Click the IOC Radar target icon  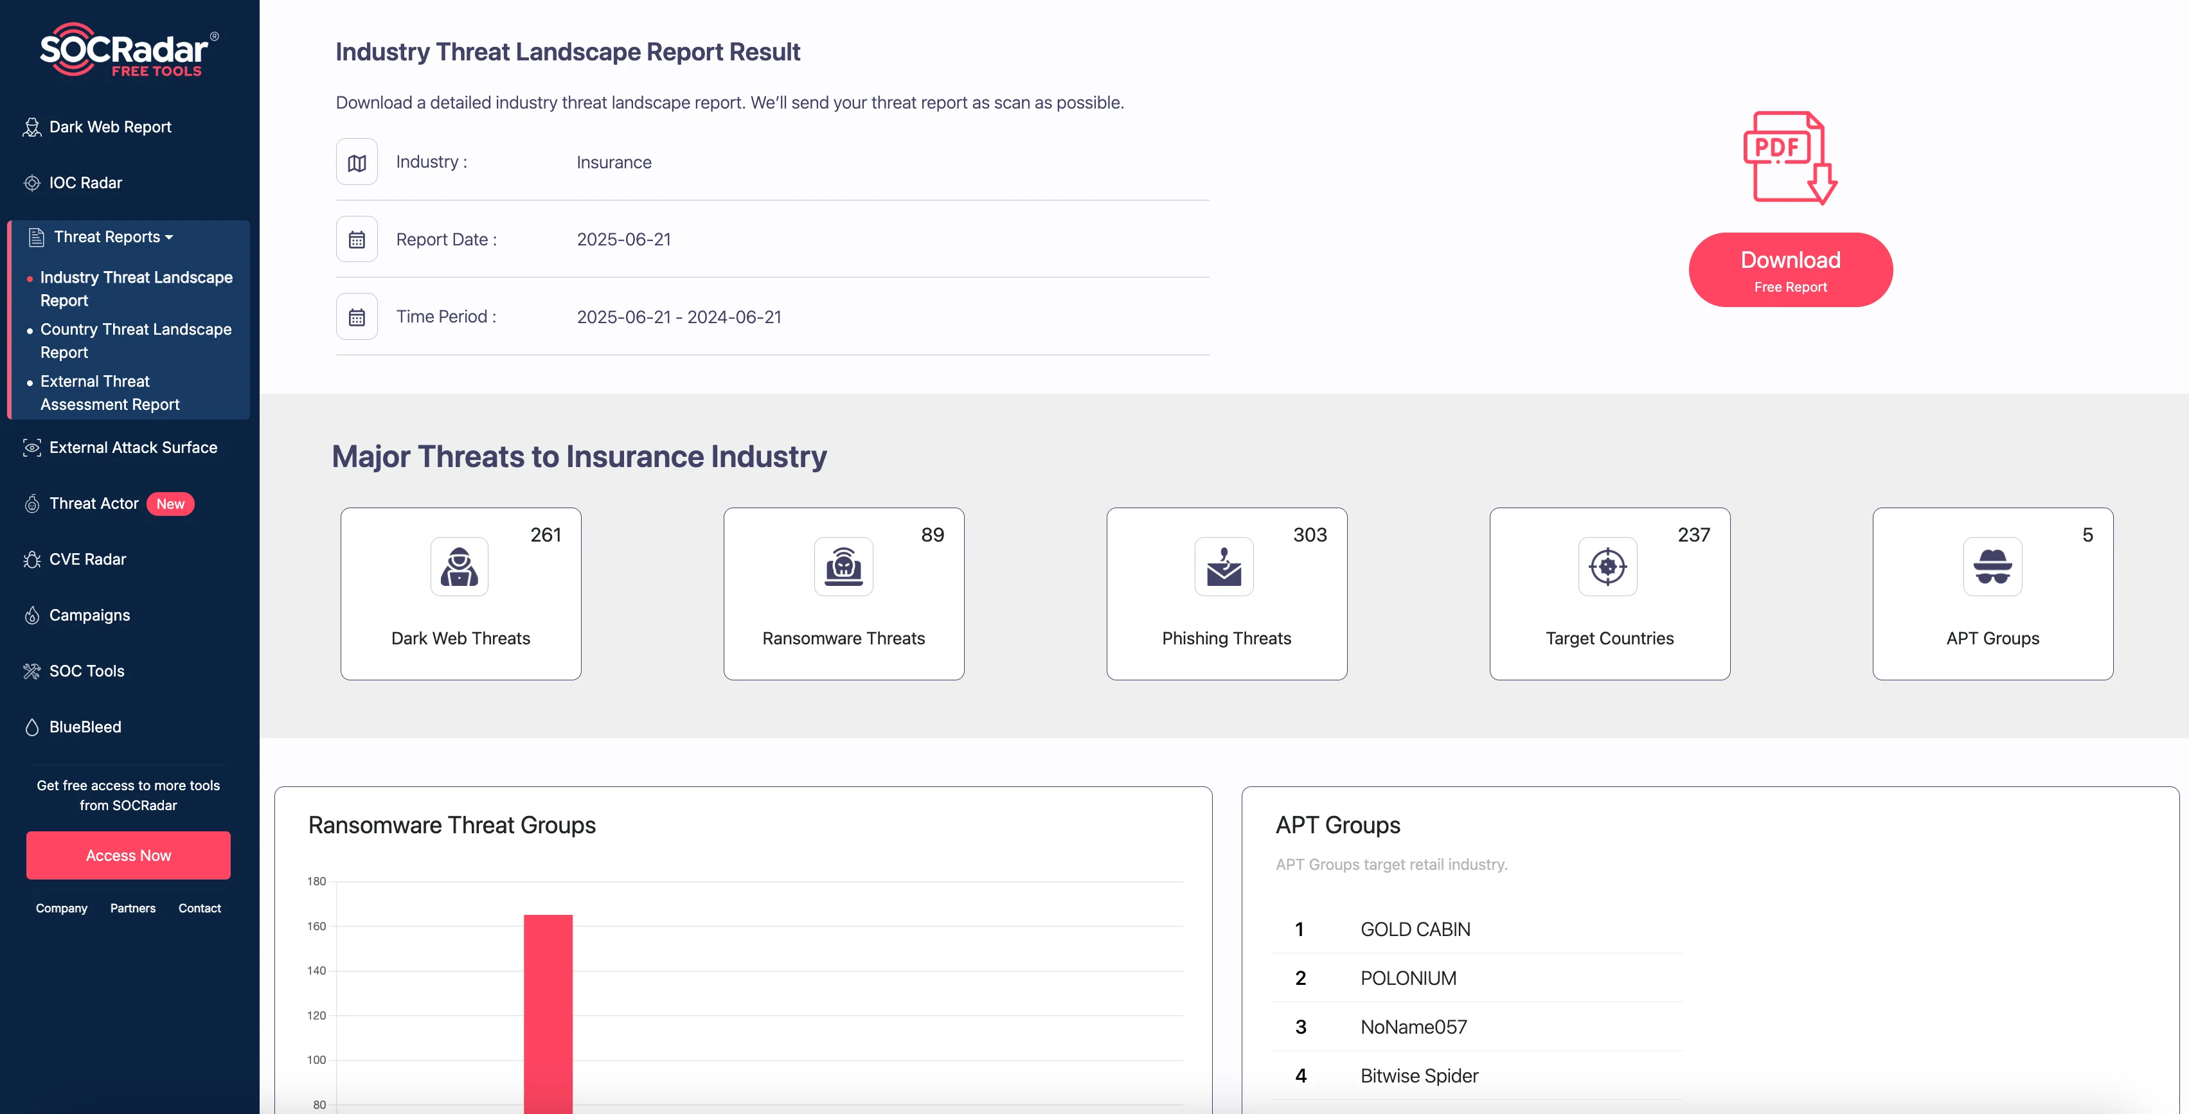tap(32, 184)
